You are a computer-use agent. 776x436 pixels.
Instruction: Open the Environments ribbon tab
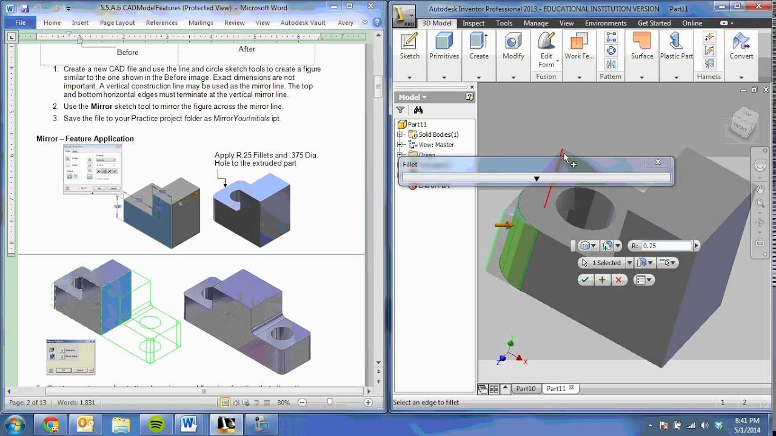pyautogui.click(x=606, y=23)
